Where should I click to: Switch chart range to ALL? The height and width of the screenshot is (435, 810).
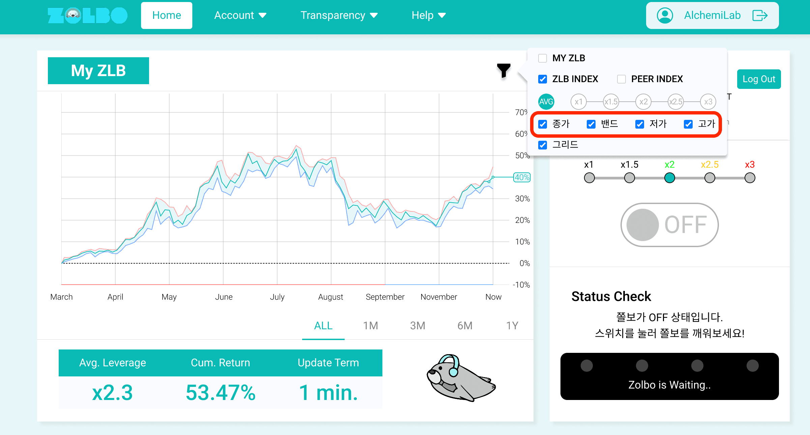(323, 326)
